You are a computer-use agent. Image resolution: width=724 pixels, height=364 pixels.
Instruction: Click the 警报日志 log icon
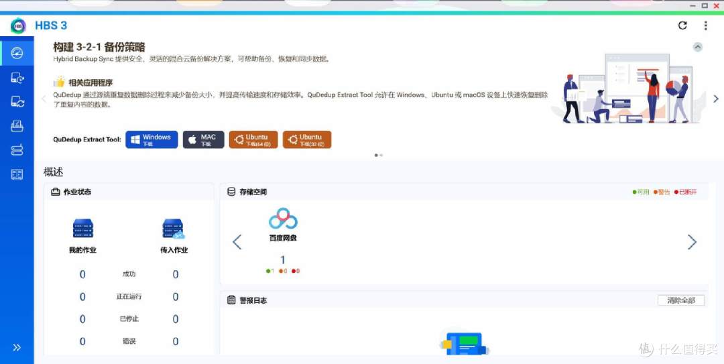(231, 300)
